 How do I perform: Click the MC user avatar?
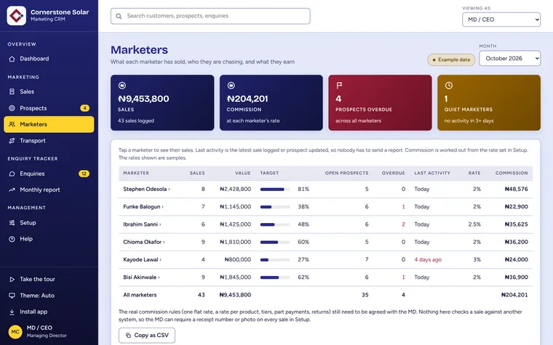pyautogui.click(x=15, y=332)
